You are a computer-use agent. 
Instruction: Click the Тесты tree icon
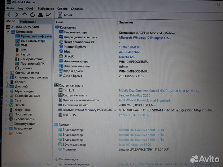coord(11,133)
